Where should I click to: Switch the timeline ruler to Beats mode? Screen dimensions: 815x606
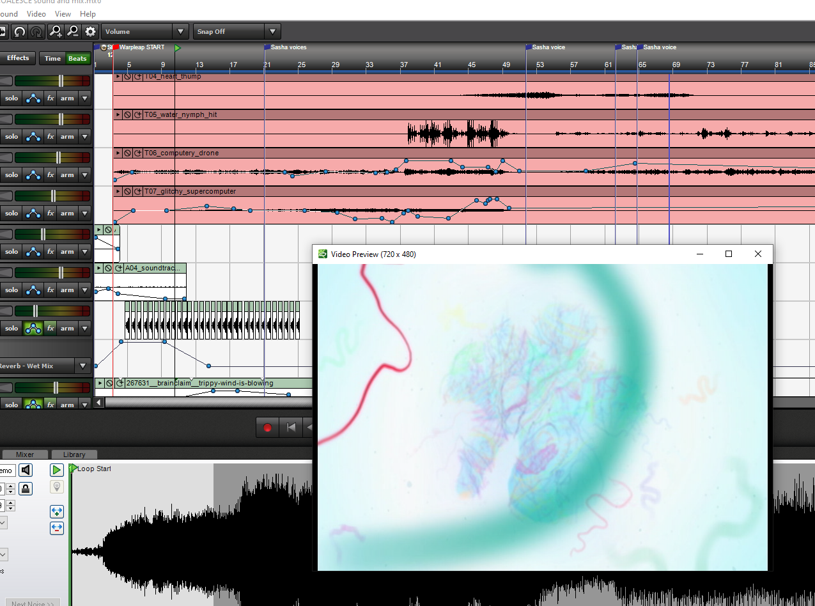(77, 59)
